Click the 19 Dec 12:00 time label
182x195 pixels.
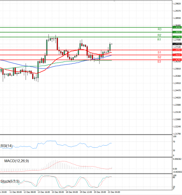pyautogui.click(x=86, y=192)
